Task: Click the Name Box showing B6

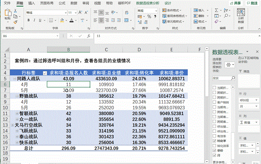Action: (x=16, y=36)
